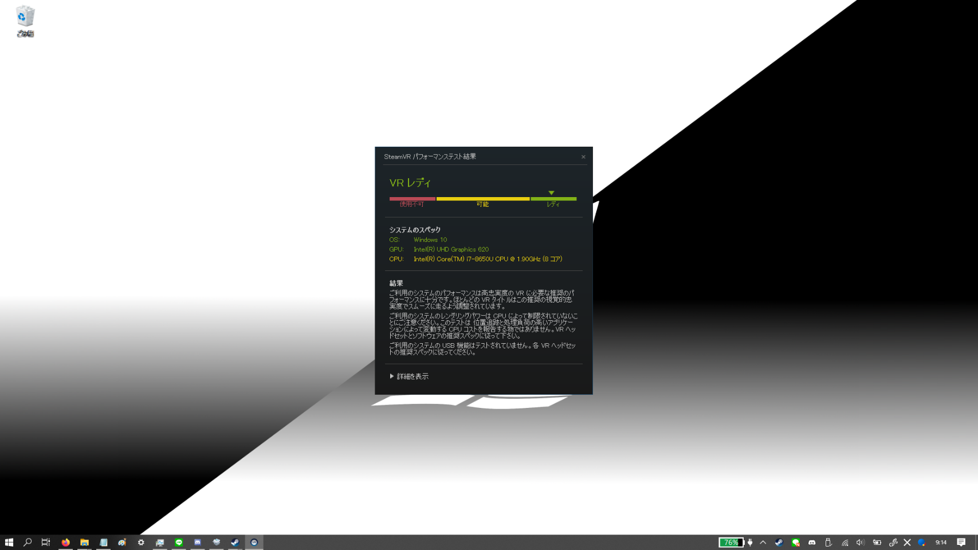Click the green レディ segment of rating bar
This screenshot has height=550, width=978.
point(553,199)
